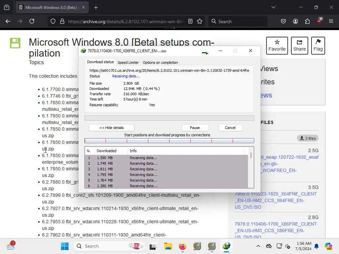The width and height of the screenshot is (339, 254).
Task: Open Options on completion tab
Action: 160,63
